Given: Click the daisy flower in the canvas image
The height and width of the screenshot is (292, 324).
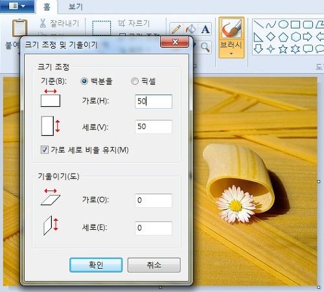Looking at the screenshot, I should point(235,205).
